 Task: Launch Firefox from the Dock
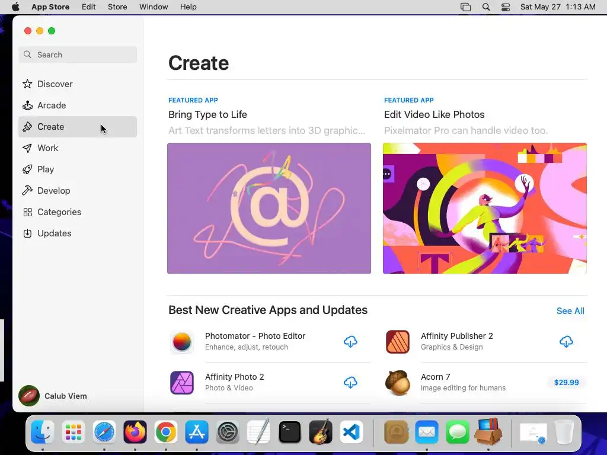[x=135, y=432]
